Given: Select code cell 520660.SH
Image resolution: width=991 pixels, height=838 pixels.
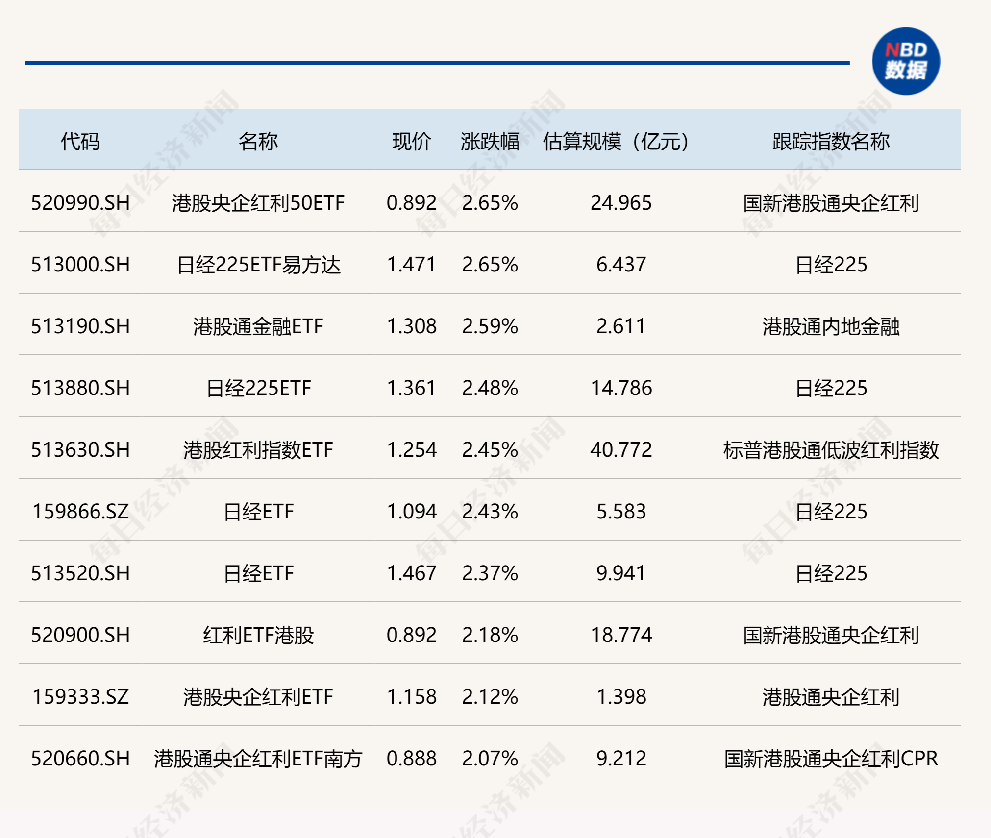Looking at the screenshot, I should click(80, 758).
